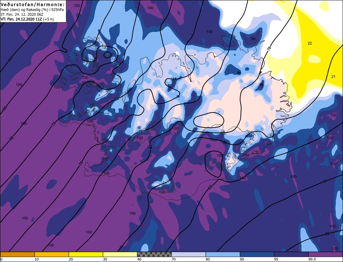Click the contour label "86"
343x262 pixels.
[x=327, y=234]
